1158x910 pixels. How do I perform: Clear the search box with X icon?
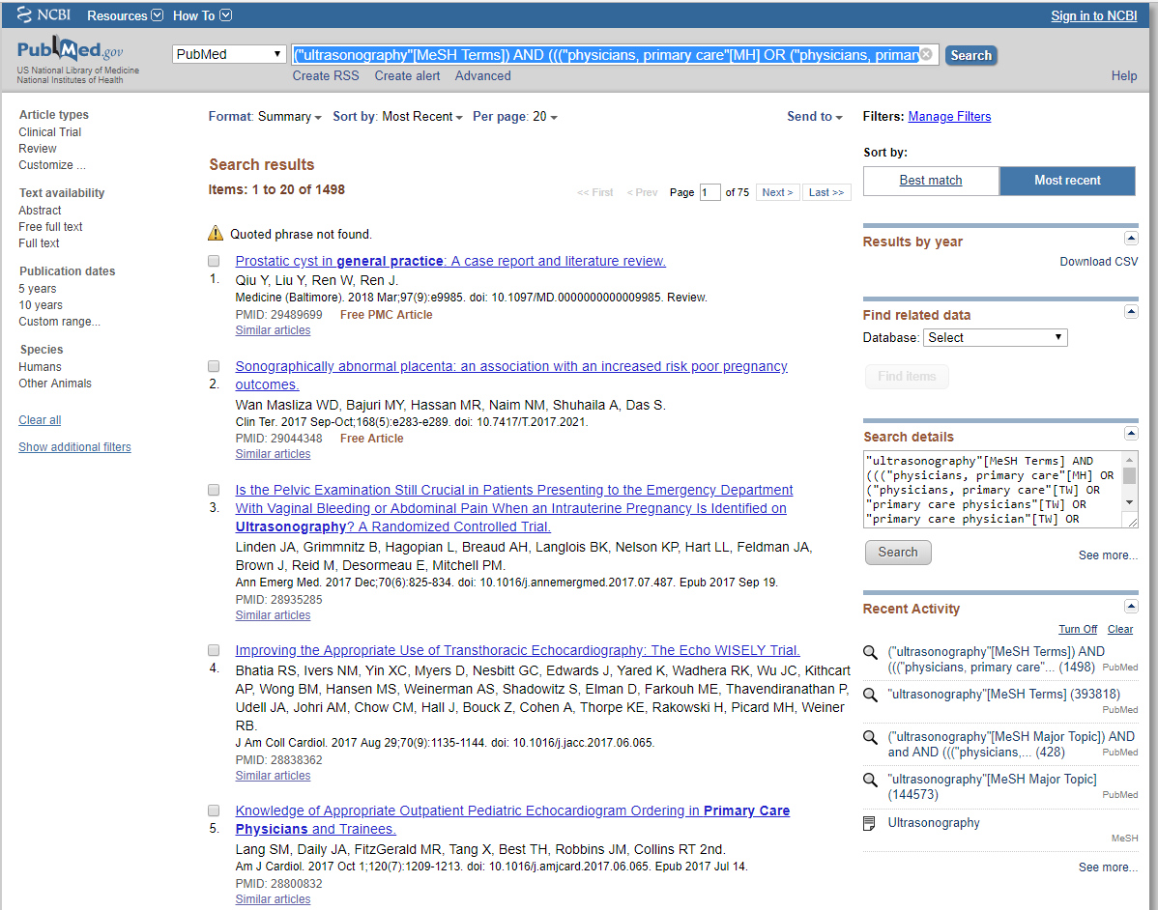pos(926,55)
